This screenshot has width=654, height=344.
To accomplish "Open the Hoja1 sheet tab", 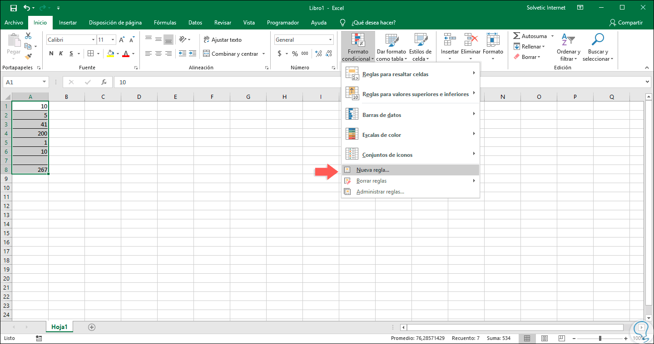I will tap(59, 327).
